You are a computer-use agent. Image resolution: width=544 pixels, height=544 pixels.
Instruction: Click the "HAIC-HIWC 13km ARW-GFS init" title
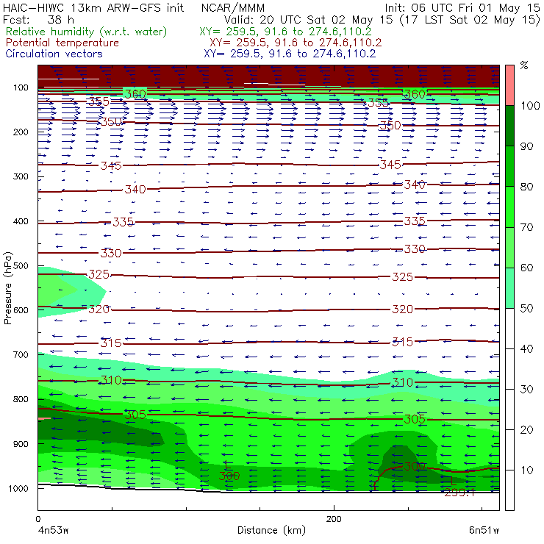[93, 7]
